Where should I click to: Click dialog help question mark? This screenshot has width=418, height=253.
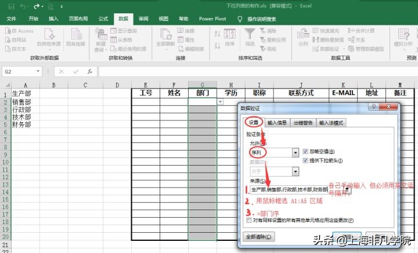coord(374,107)
